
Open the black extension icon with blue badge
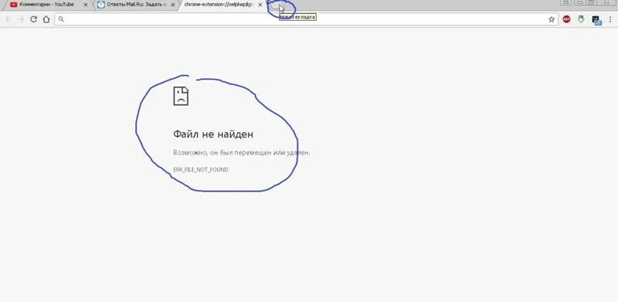click(x=596, y=20)
